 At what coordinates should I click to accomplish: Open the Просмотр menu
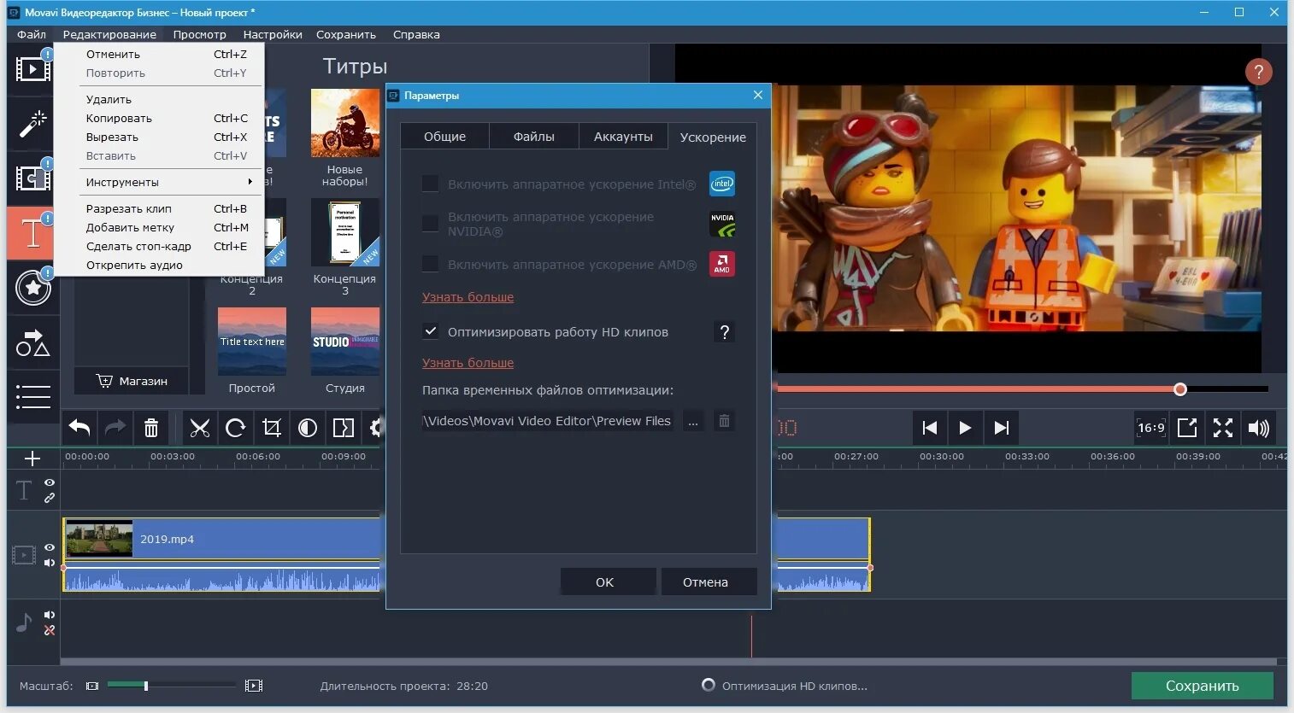pos(199,34)
